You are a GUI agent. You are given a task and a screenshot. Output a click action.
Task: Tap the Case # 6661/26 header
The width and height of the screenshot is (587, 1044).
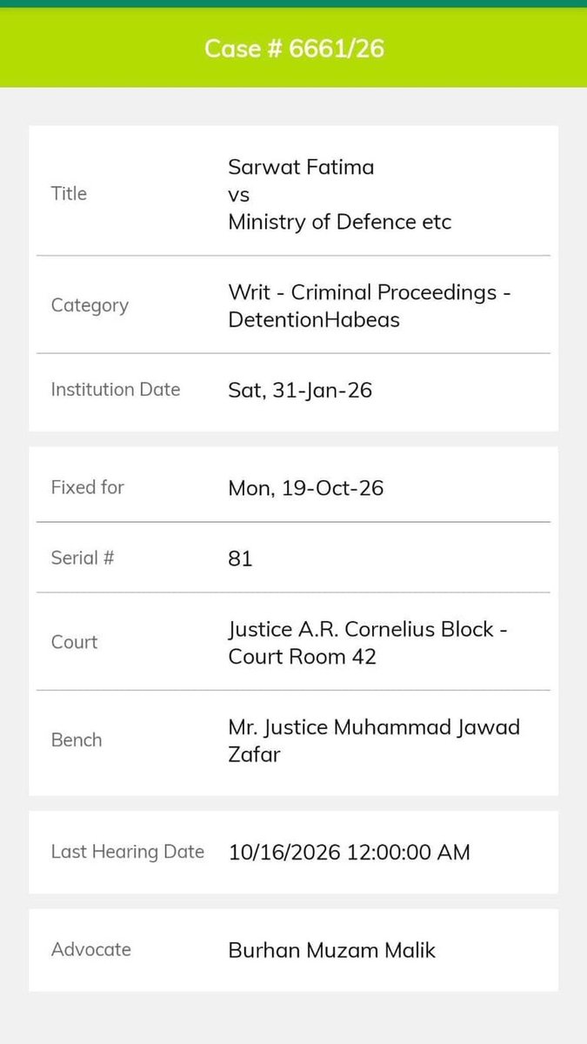coord(294,48)
